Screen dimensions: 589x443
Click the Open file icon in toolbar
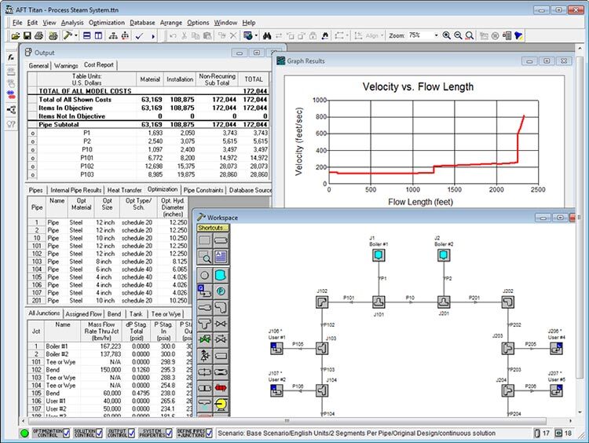pyautogui.click(x=16, y=36)
